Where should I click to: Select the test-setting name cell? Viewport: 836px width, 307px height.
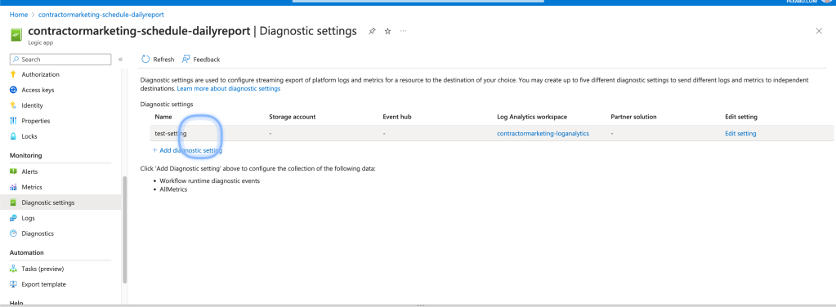point(171,133)
